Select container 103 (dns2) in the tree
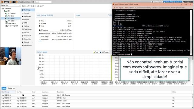 pos(11,18)
